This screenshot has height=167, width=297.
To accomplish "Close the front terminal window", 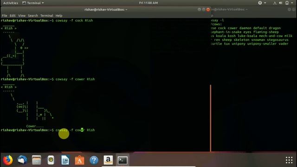I will click(x=208, y=9).
